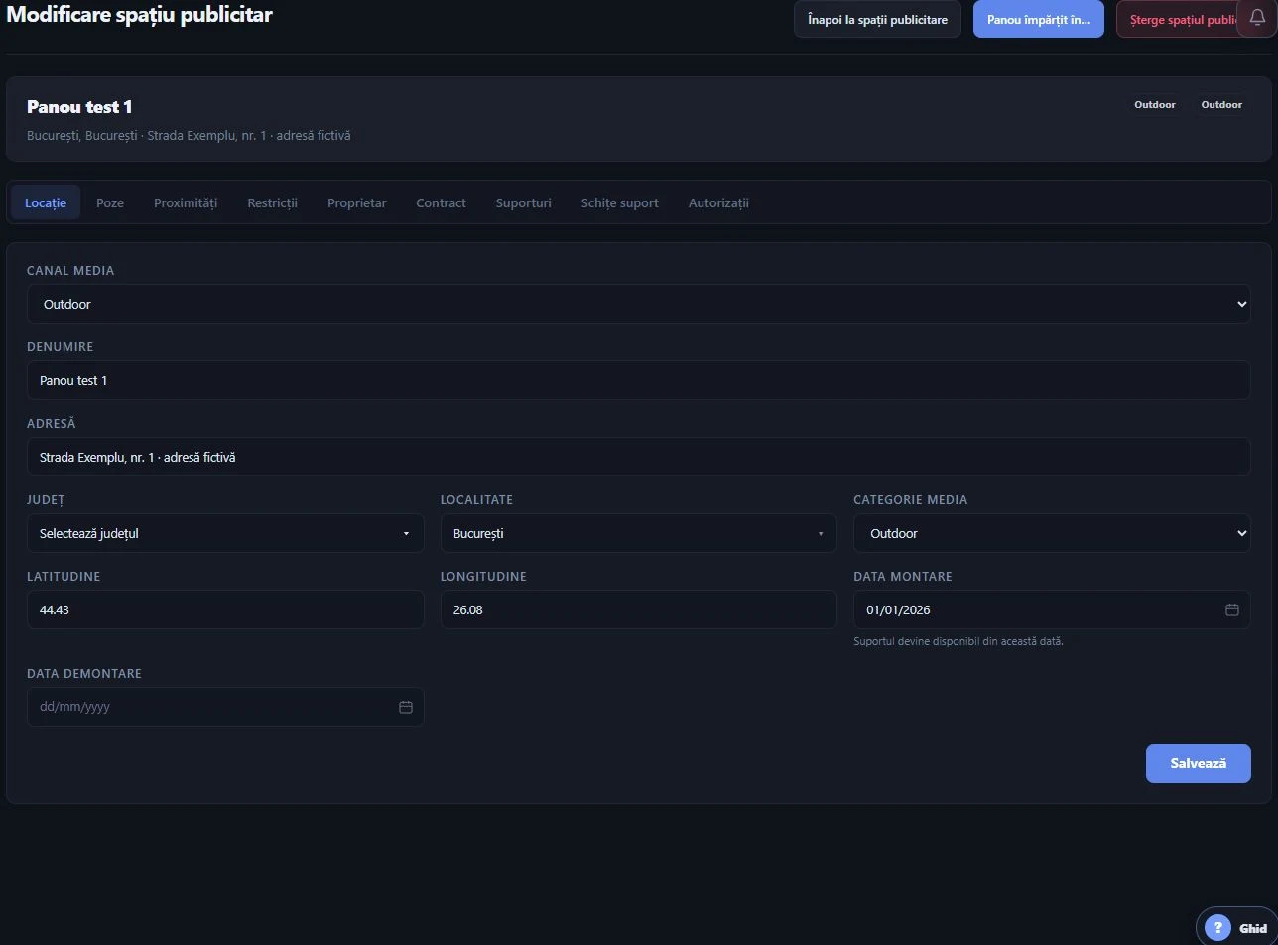
Task: Focus the Latitudine field with 44.43
Action: 225,609
